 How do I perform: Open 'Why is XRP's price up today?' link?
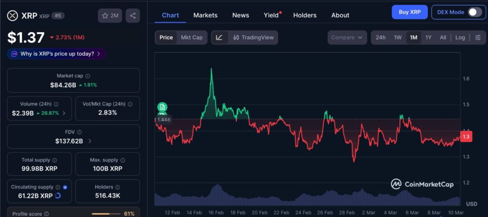(57, 54)
